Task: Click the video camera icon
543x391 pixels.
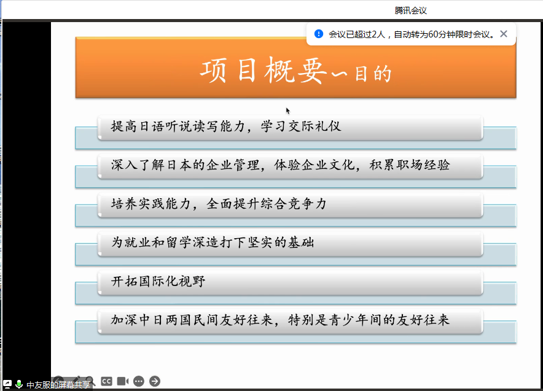Action: tap(122, 381)
